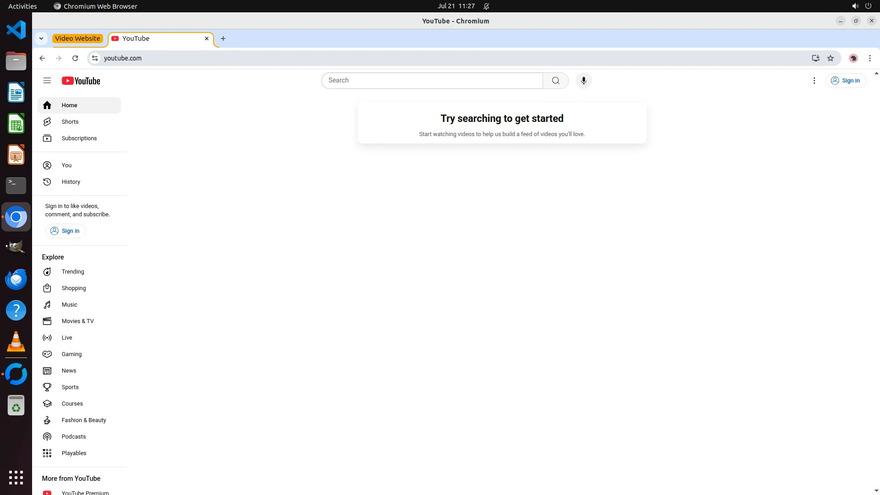Toggle the hamburger guide menu
The width and height of the screenshot is (880, 495).
point(47,81)
